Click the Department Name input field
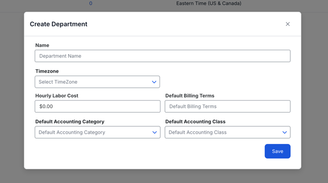 pyautogui.click(x=163, y=56)
